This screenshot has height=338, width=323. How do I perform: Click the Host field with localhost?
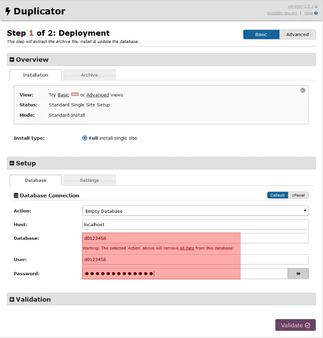click(x=196, y=224)
